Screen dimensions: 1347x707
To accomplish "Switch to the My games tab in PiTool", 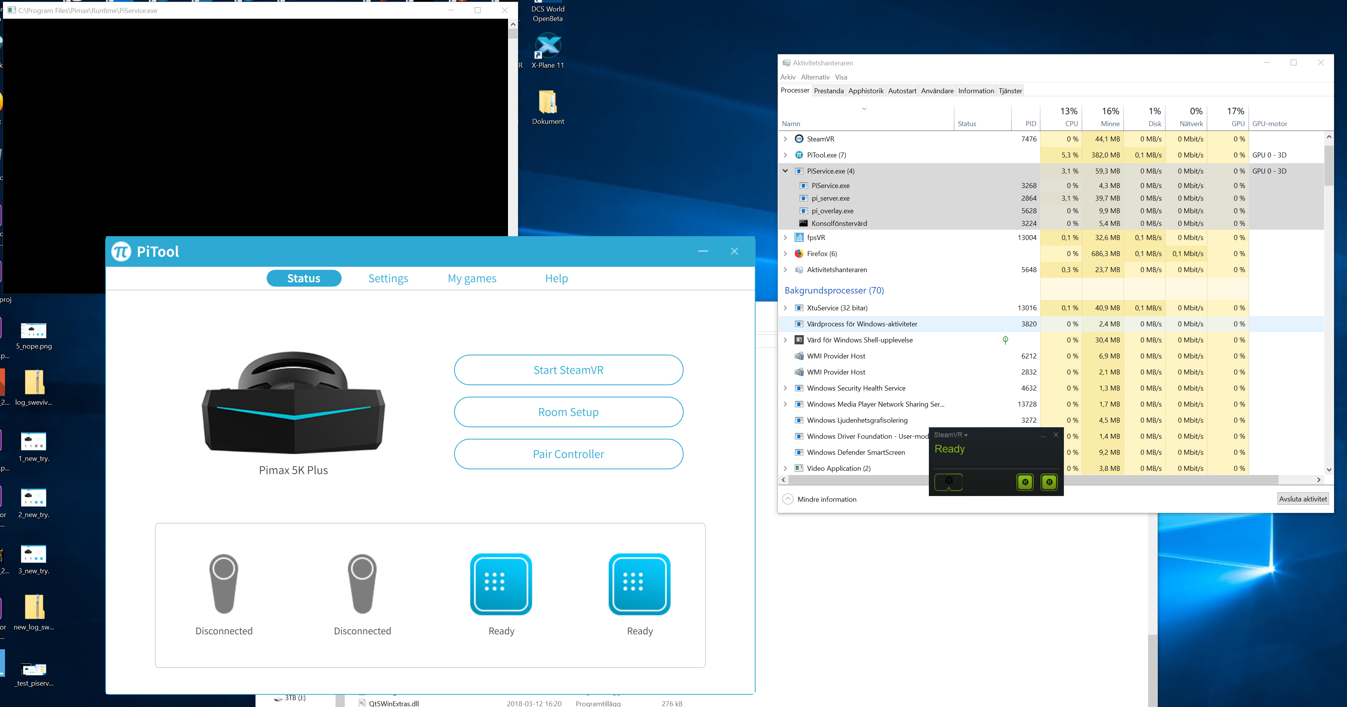I will tap(472, 278).
